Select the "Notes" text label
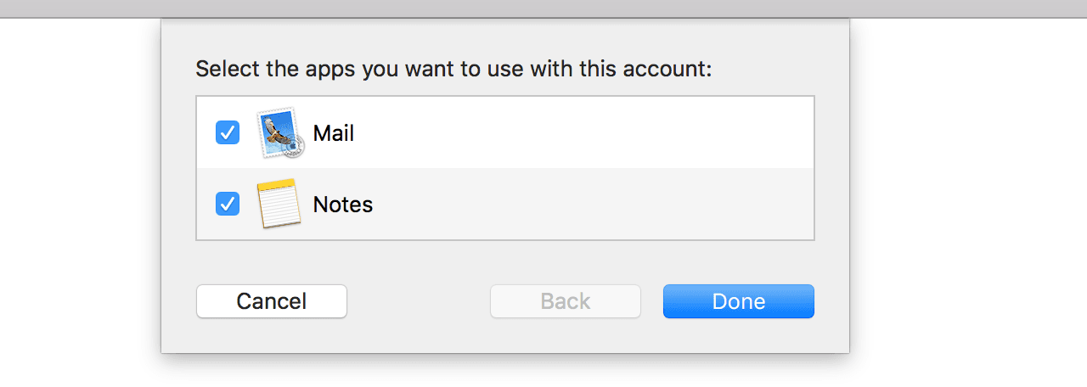This screenshot has width=1087, height=387. click(x=343, y=205)
